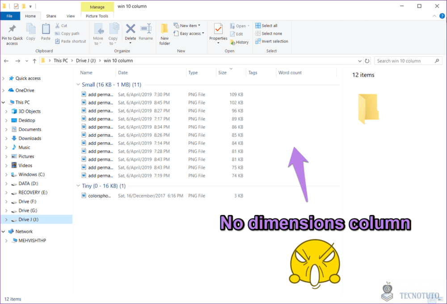
Task: Sort by the Name column header
Action: (x=86, y=72)
